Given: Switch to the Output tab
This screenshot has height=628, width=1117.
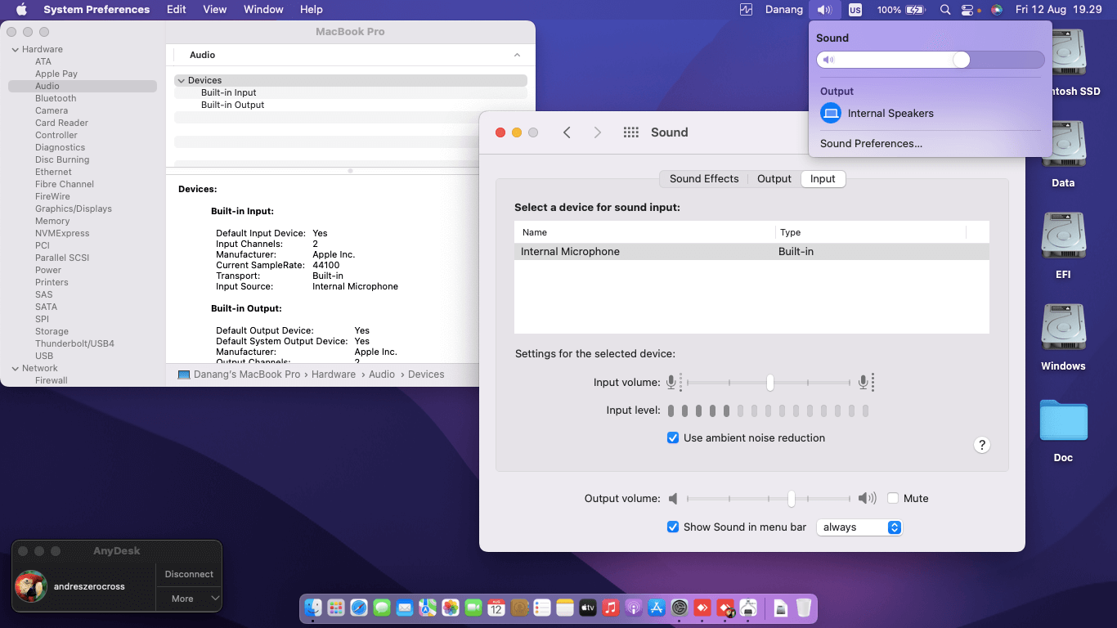Looking at the screenshot, I should [774, 179].
